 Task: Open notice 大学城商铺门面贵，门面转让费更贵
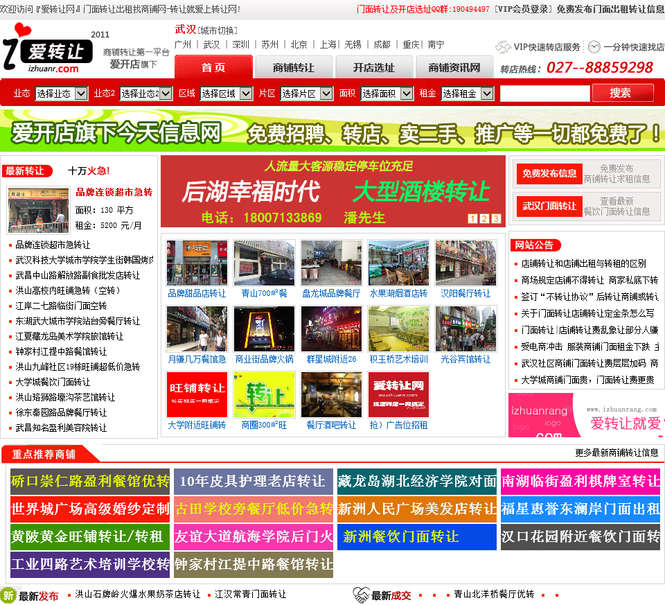coord(587,380)
